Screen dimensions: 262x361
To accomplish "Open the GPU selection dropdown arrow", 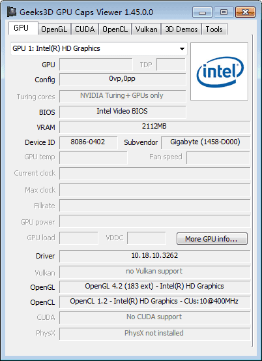I will point(182,49).
